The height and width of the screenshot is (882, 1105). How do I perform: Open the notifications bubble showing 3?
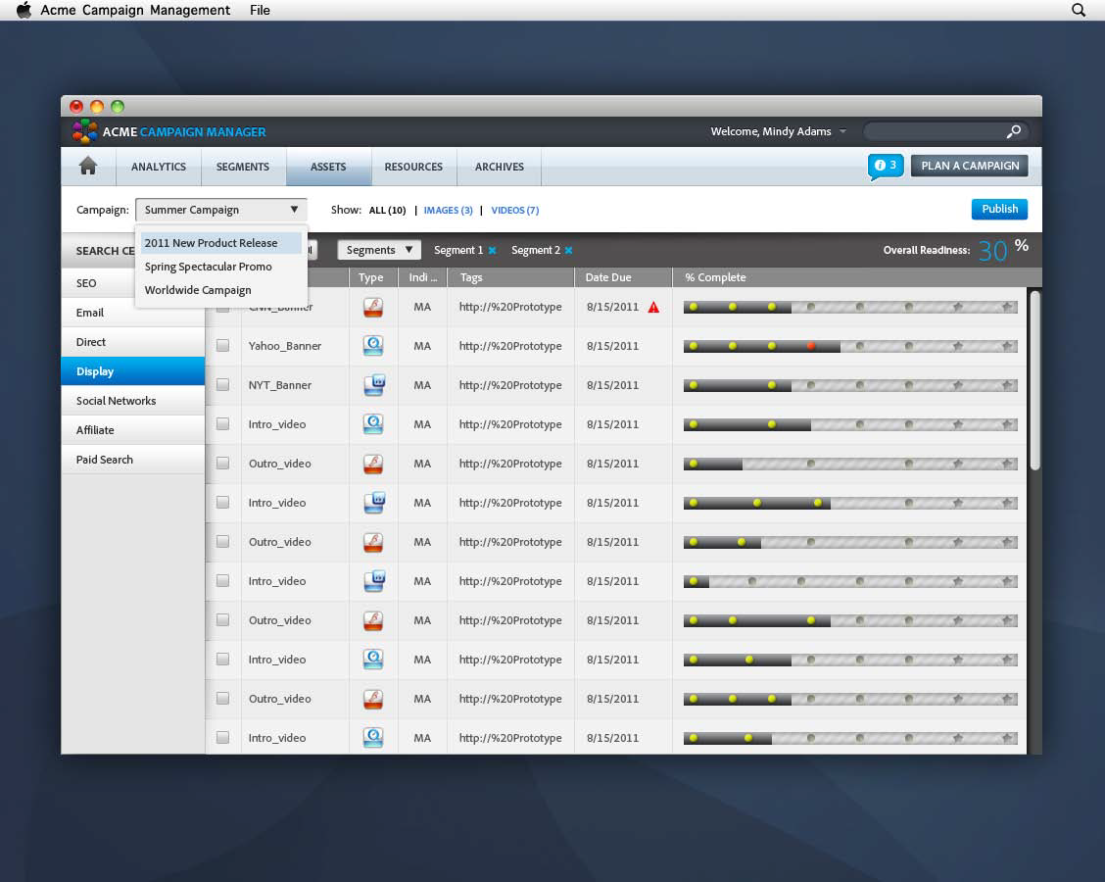click(x=886, y=166)
